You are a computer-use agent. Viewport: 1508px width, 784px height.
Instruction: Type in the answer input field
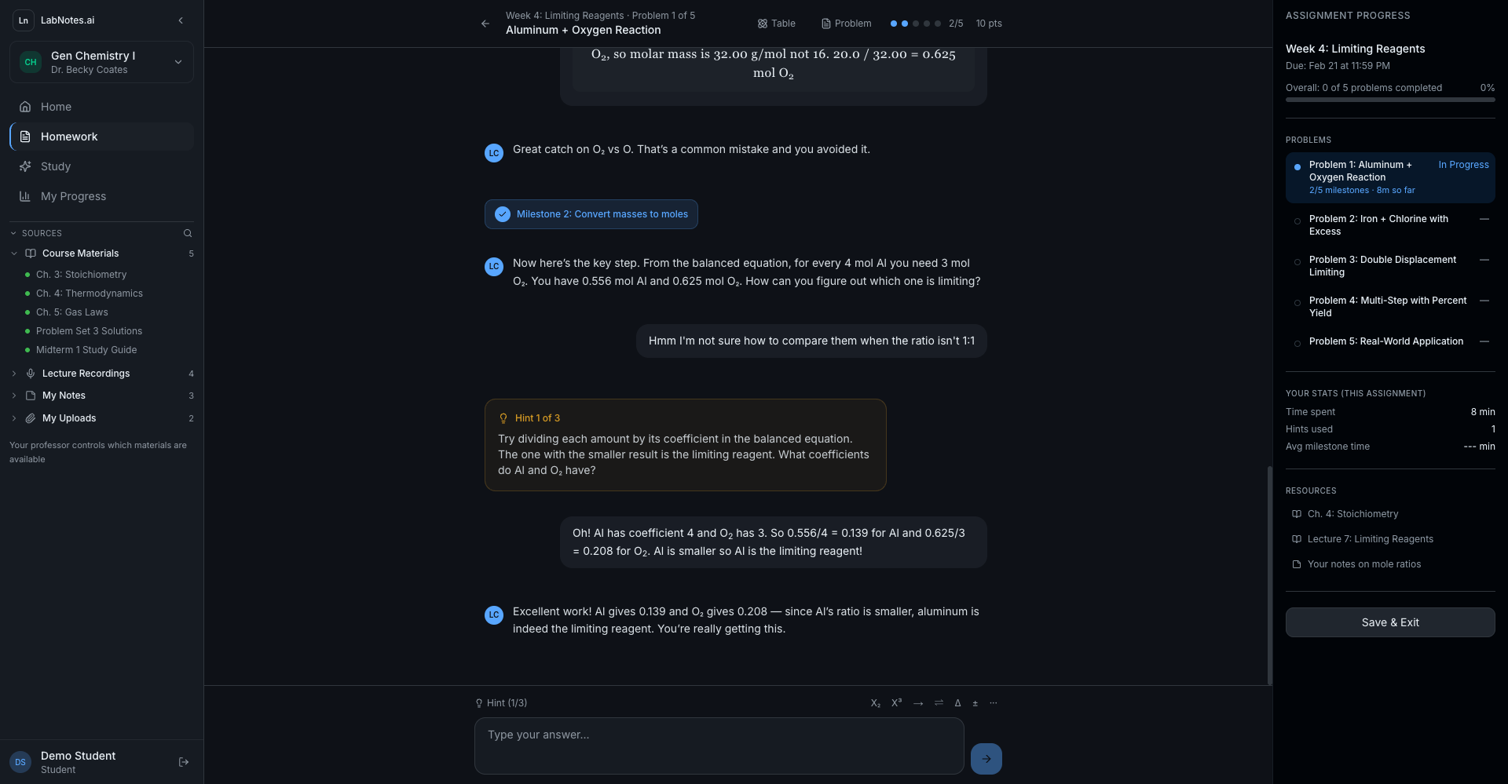tap(719, 746)
